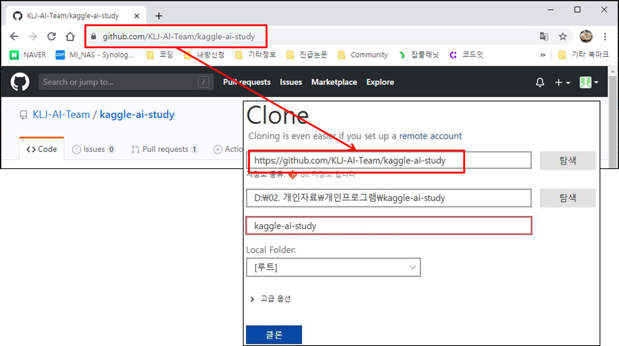This screenshot has height=346, width=619.
Task: Click the Google Translate icon in the address bar
Action: [544, 36]
